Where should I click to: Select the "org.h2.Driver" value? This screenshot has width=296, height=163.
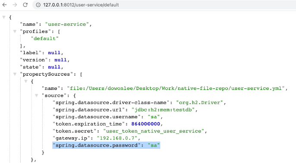[200, 103]
